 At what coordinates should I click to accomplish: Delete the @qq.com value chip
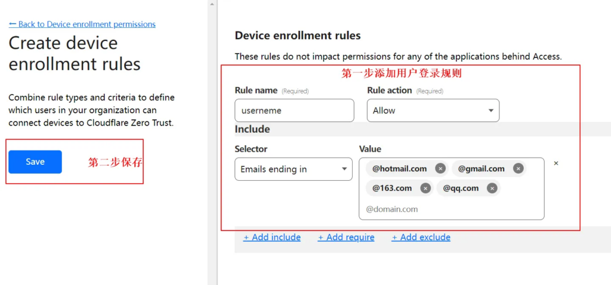[x=492, y=188]
